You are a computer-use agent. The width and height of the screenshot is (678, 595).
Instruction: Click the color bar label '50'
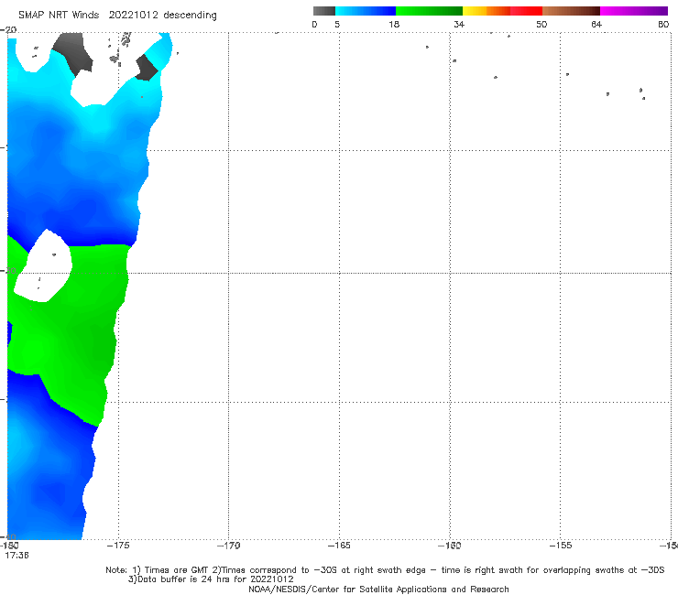click(x=541, y=25)
